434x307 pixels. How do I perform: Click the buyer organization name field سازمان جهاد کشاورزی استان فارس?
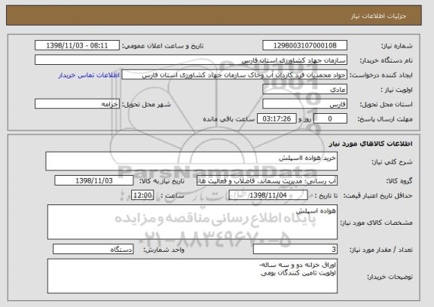pos(191,60)
